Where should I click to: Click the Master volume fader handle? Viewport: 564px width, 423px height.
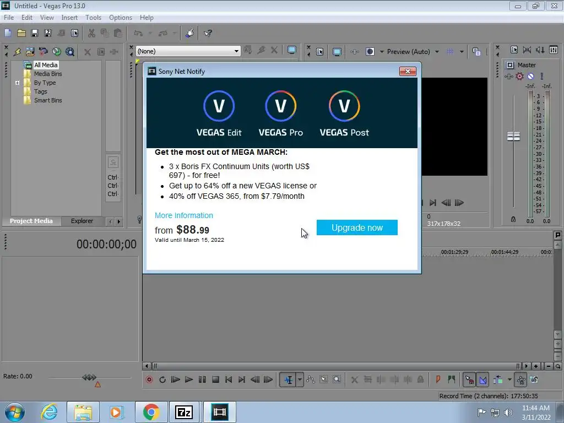[513, 137]
